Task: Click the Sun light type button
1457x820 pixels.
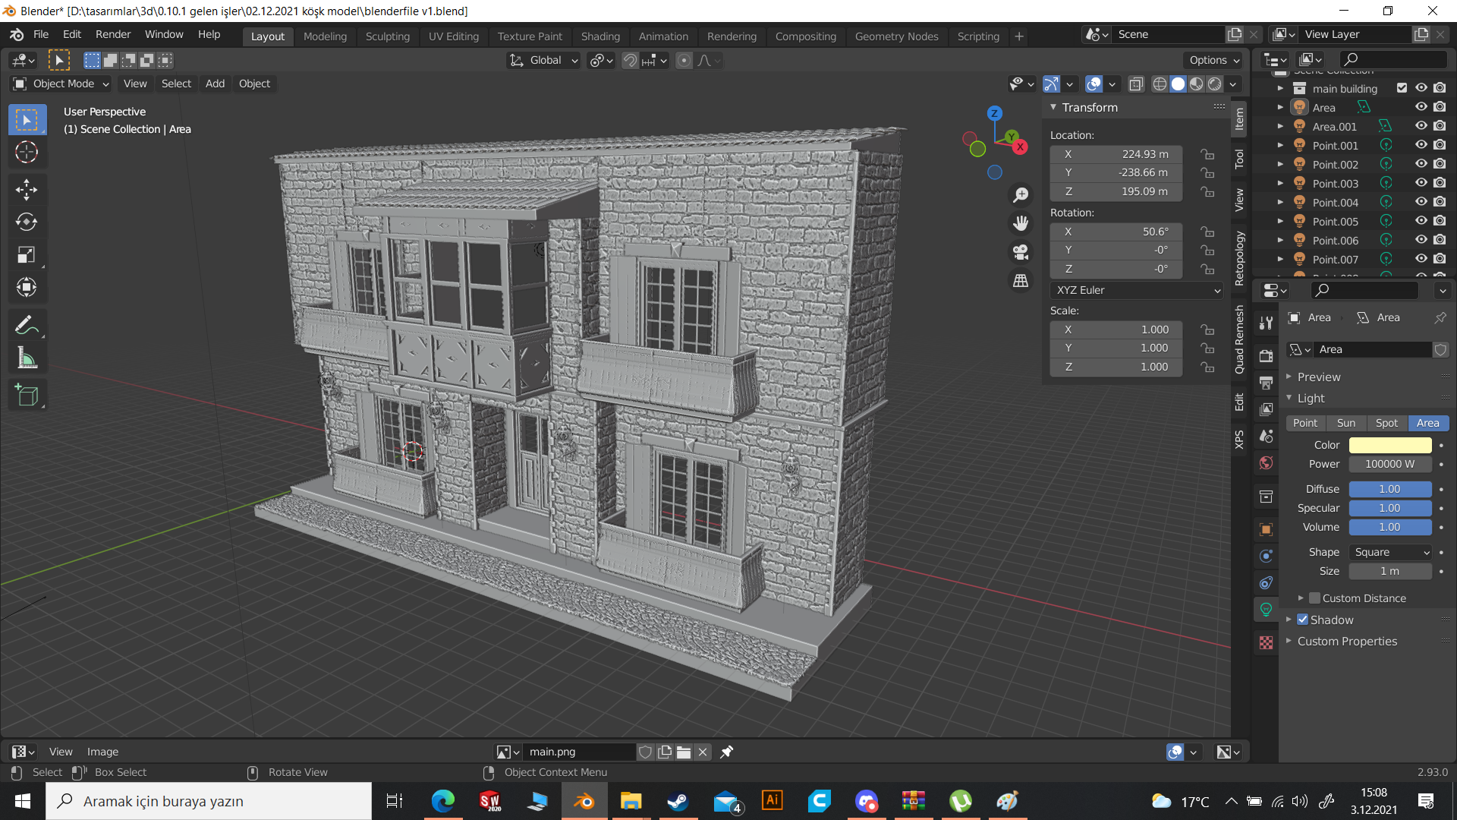Action: [1346, 421]
